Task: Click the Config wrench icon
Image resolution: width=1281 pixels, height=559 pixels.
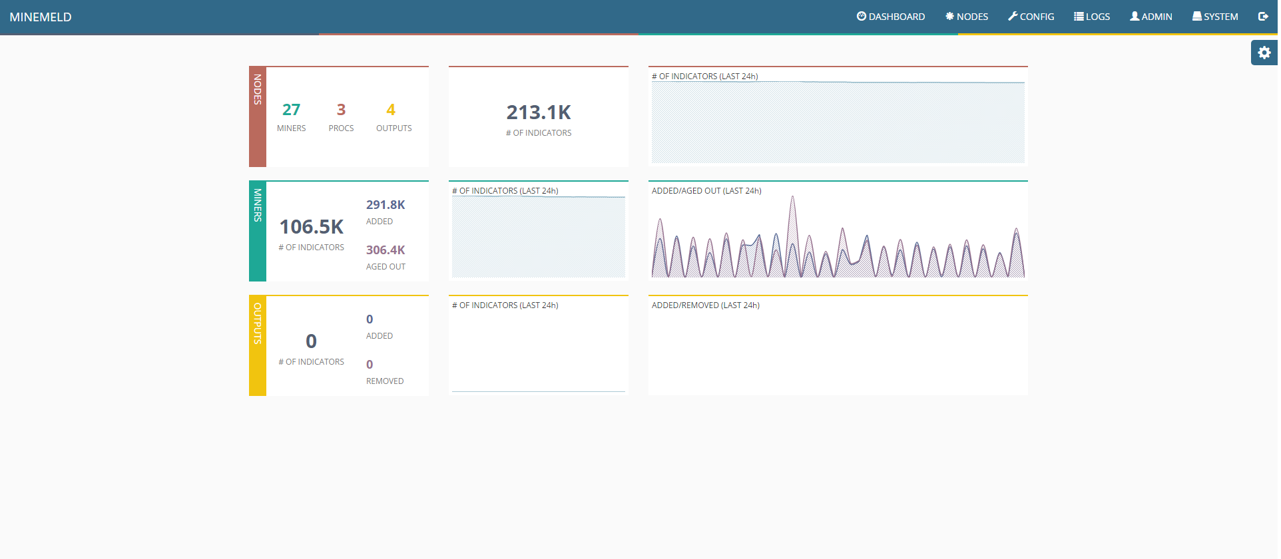Action: pyautogui.click(x=1013, y=17)
